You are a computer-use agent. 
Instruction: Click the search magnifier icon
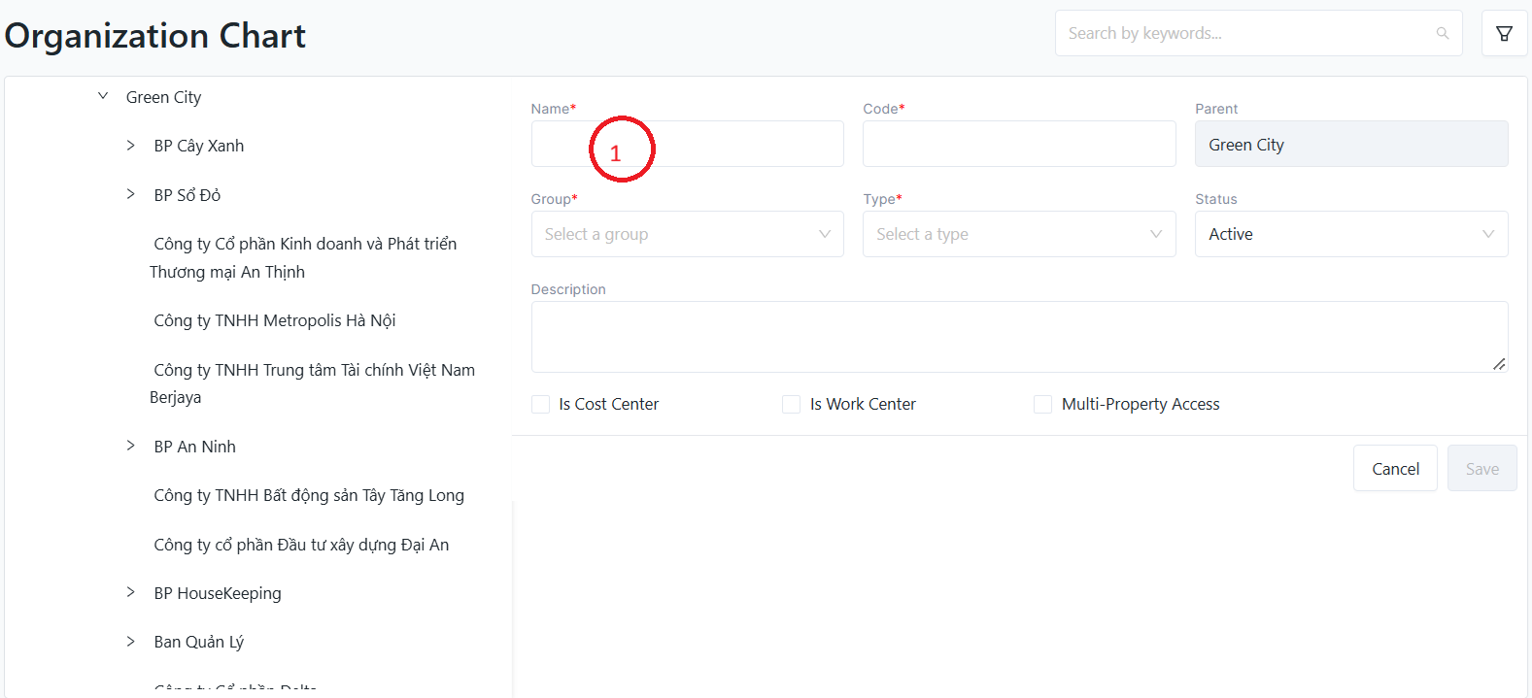[x=1443, y=34]
